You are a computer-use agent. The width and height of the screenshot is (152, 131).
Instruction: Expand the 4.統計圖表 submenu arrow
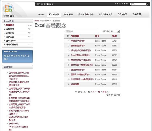pos(29,37)
